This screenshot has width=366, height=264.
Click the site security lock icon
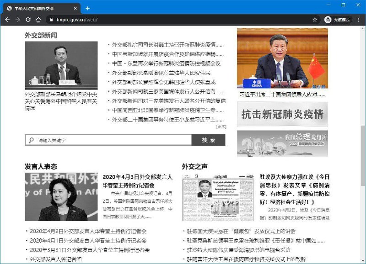pos(52,20)
